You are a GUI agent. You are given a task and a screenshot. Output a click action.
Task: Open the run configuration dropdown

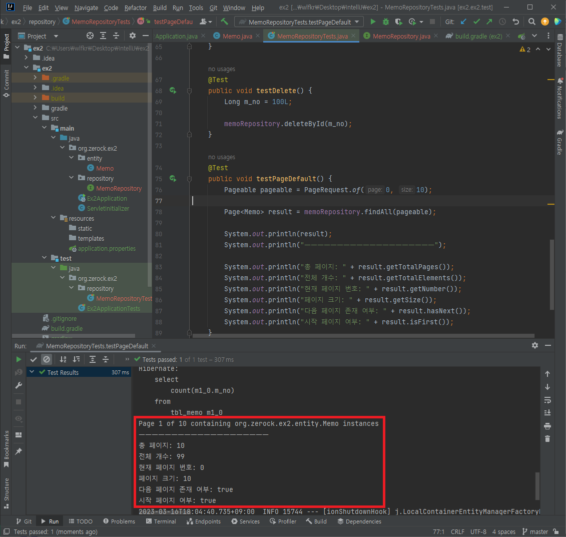point(299,22)
